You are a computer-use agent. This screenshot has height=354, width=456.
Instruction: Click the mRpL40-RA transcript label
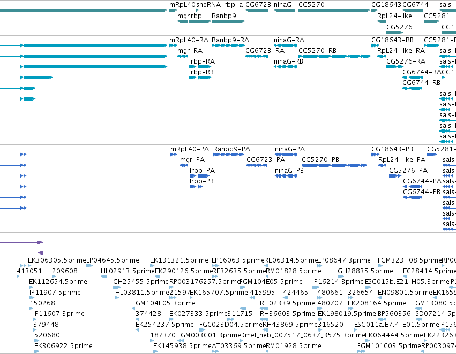click(189, 40)
